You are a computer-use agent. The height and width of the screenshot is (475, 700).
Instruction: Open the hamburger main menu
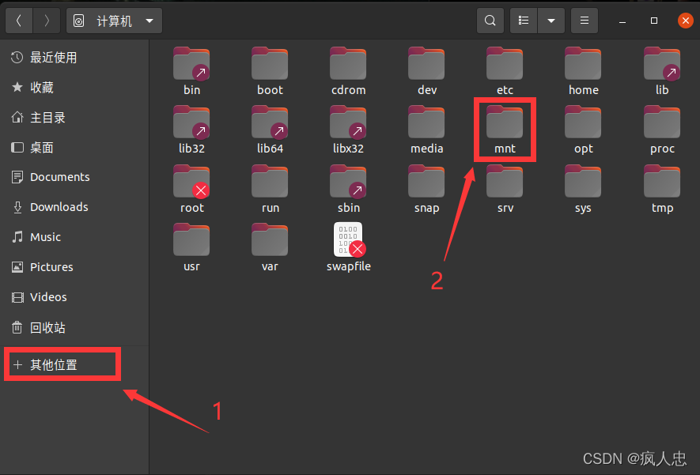tap(585, 21)
